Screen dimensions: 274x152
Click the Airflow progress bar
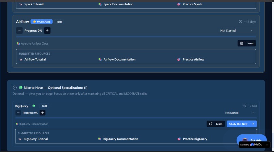(x=136, y=37)
